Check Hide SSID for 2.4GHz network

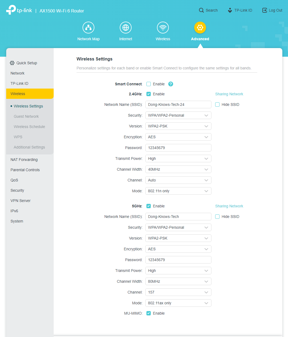pos(217,105)
